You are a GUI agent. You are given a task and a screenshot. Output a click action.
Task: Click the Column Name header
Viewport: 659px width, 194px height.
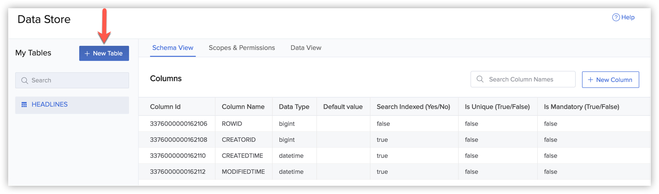coord(243,107)
